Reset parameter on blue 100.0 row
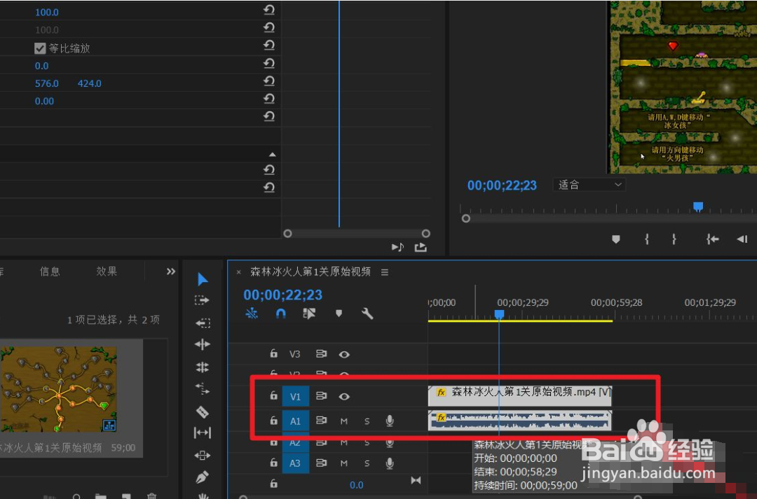The width and height of the screenshot is (757, 499). click(x=269, y=10)
